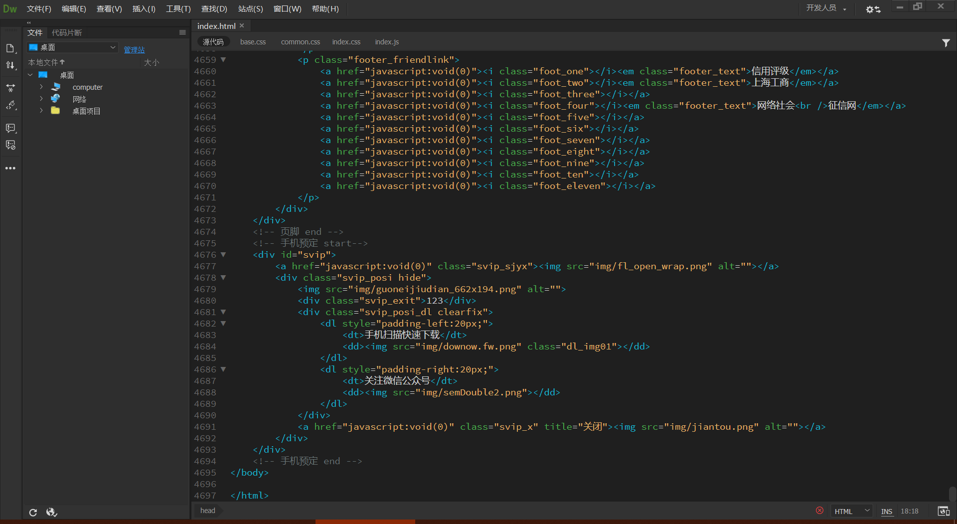
Task: Click the head tag selector in status bar
Action: pyautogui.click(x=207, y=511)
